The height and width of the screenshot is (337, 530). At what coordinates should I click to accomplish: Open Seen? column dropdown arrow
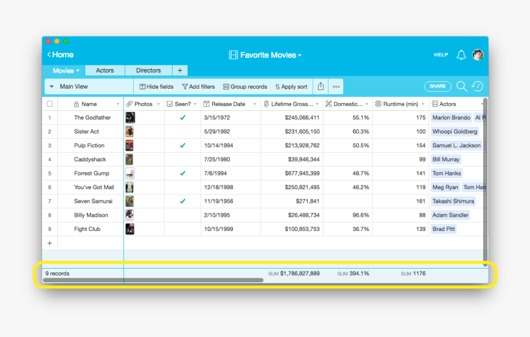coord(195,104)
